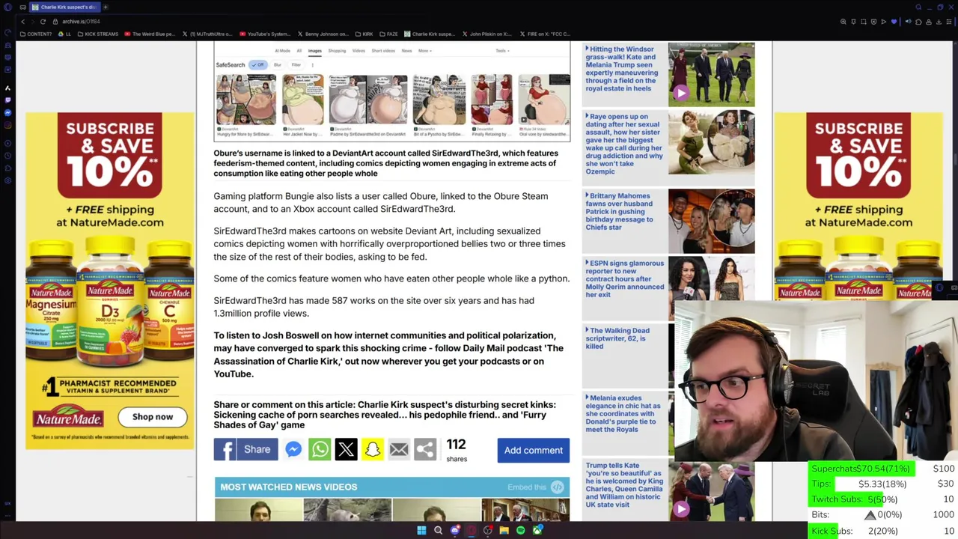Open Windows taskbar search

[x=438, y=530]
